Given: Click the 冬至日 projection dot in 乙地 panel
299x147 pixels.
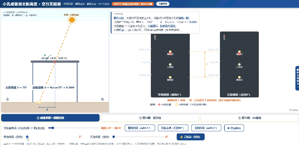Looking at the screenshot, I should [x=239, y=52].
